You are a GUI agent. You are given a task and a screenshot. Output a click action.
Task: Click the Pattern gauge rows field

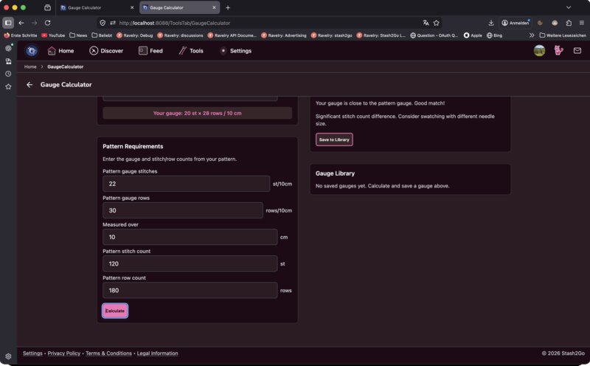(183, 210)
